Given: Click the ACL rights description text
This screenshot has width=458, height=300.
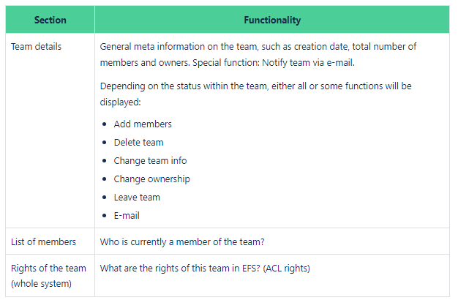Looking at the screenshot, I should [x=205, y=268].
